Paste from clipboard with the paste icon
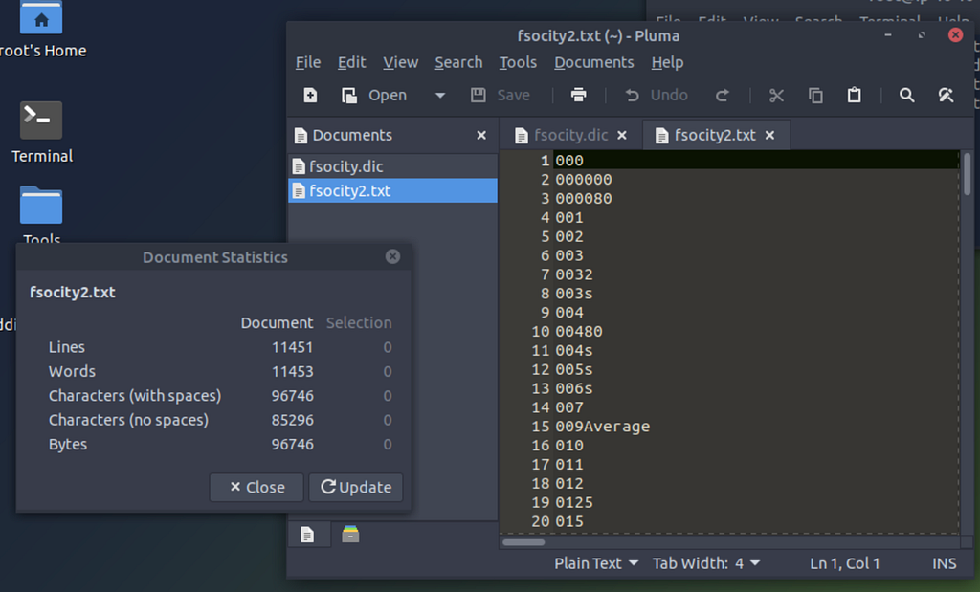 click(855, 95)
